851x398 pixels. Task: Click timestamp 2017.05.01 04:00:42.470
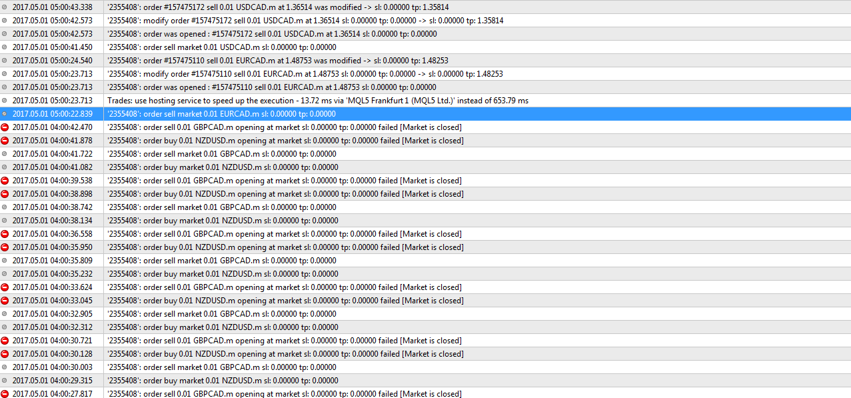53,127
